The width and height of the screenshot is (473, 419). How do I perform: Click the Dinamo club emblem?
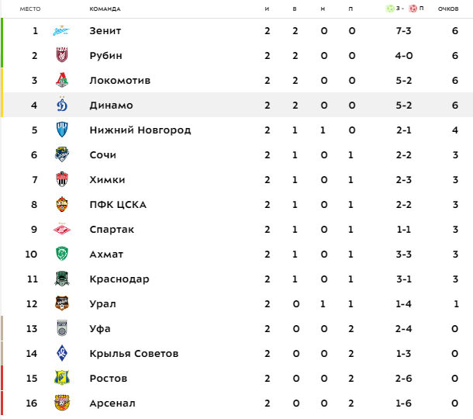pos(62,106)
